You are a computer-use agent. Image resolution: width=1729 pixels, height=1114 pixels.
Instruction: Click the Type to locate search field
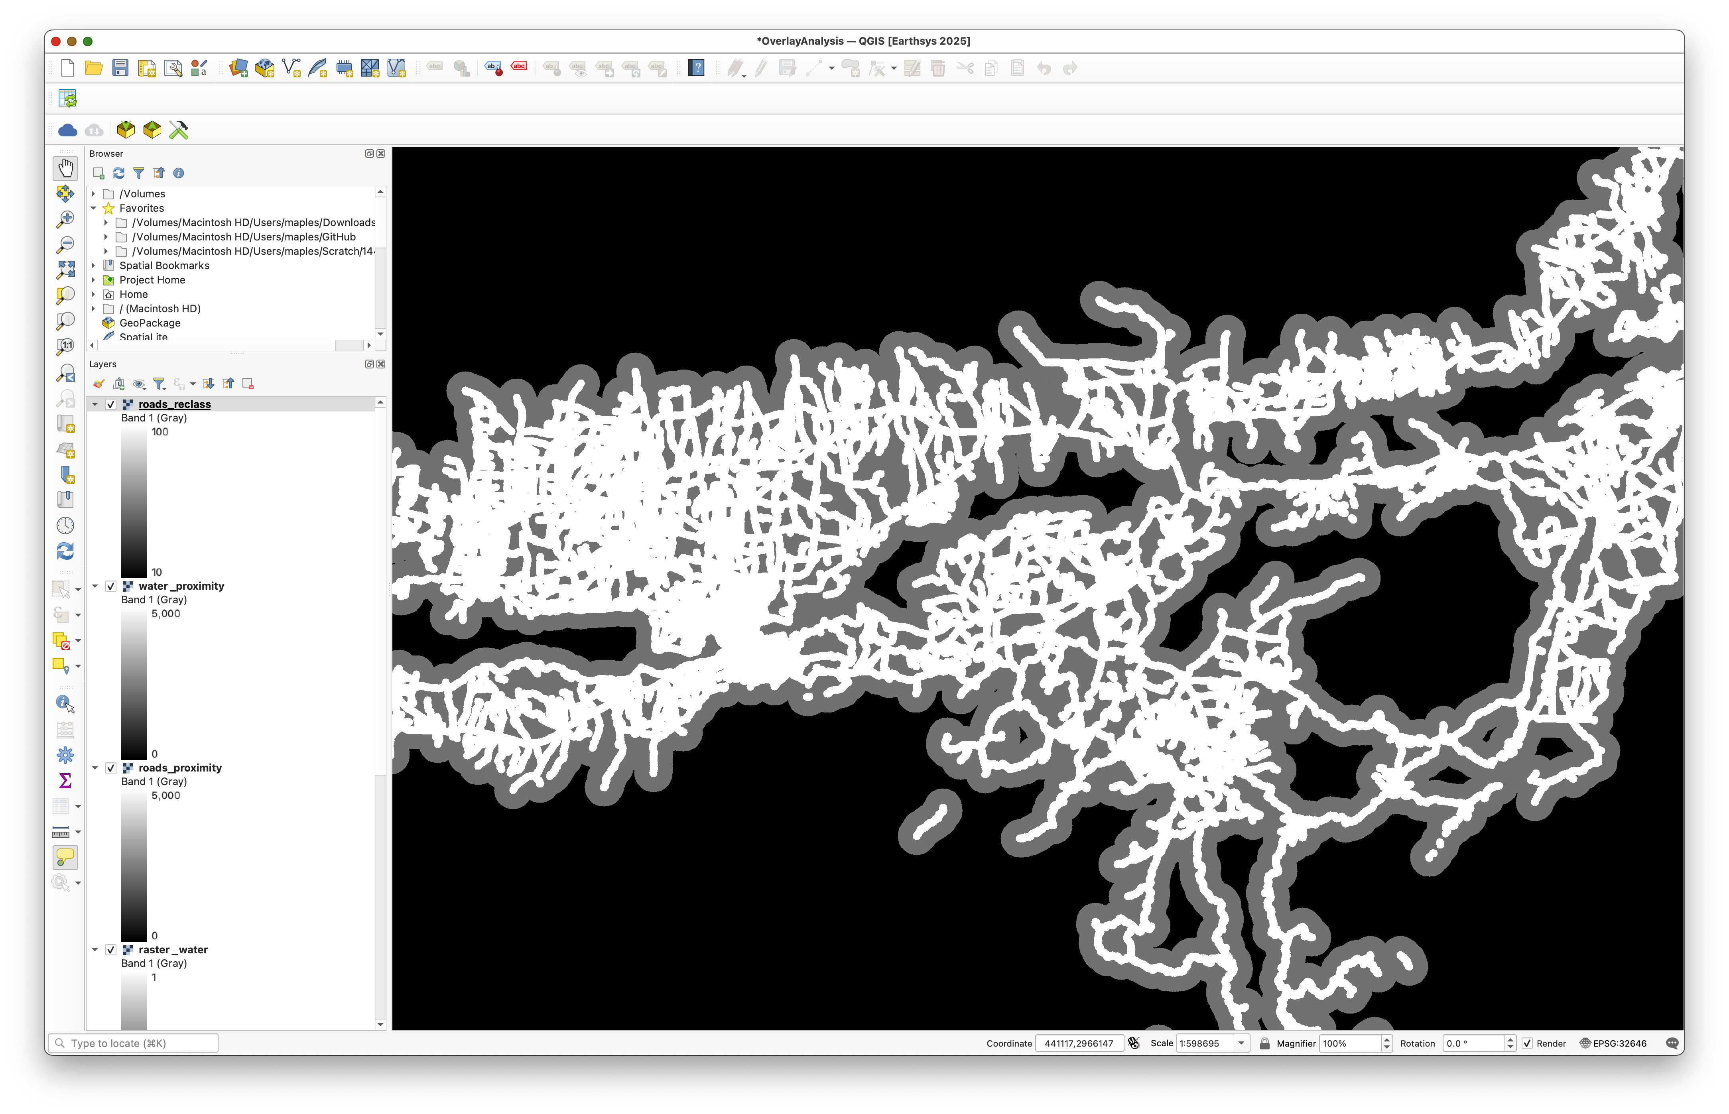click(133, 1043)
